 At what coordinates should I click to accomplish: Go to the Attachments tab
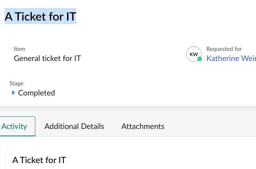pyautogui.click(x=143, y=126)
